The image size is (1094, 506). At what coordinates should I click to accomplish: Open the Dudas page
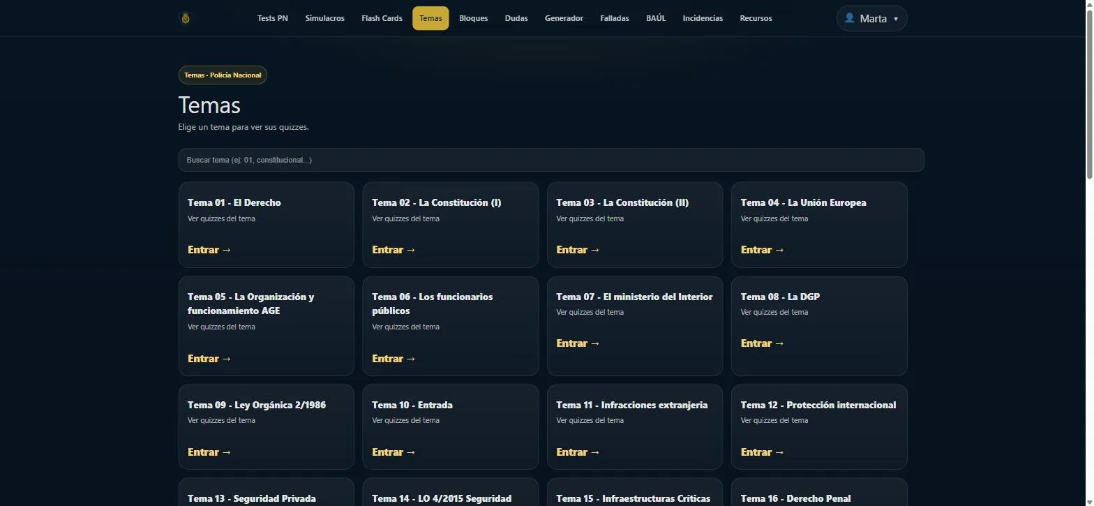tap(516, 18)
